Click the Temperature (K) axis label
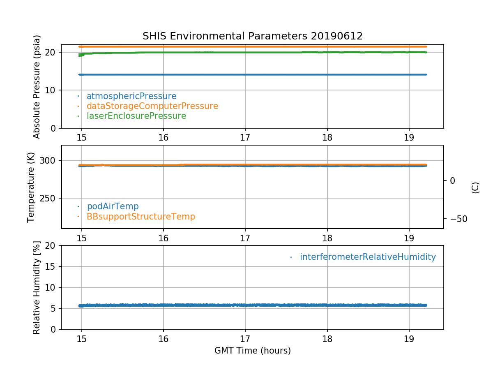The width and height of the screenshot is (493, 370). coord(31,187)
